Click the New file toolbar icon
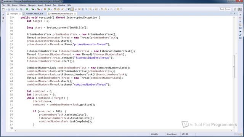This screenshot has height=137, width=244. coord(3,9)
